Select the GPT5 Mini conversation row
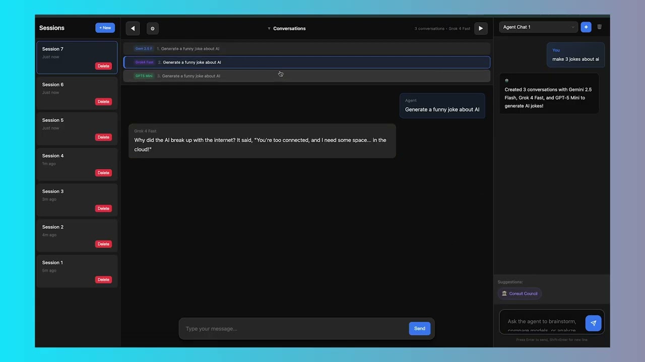 point(307,76)
